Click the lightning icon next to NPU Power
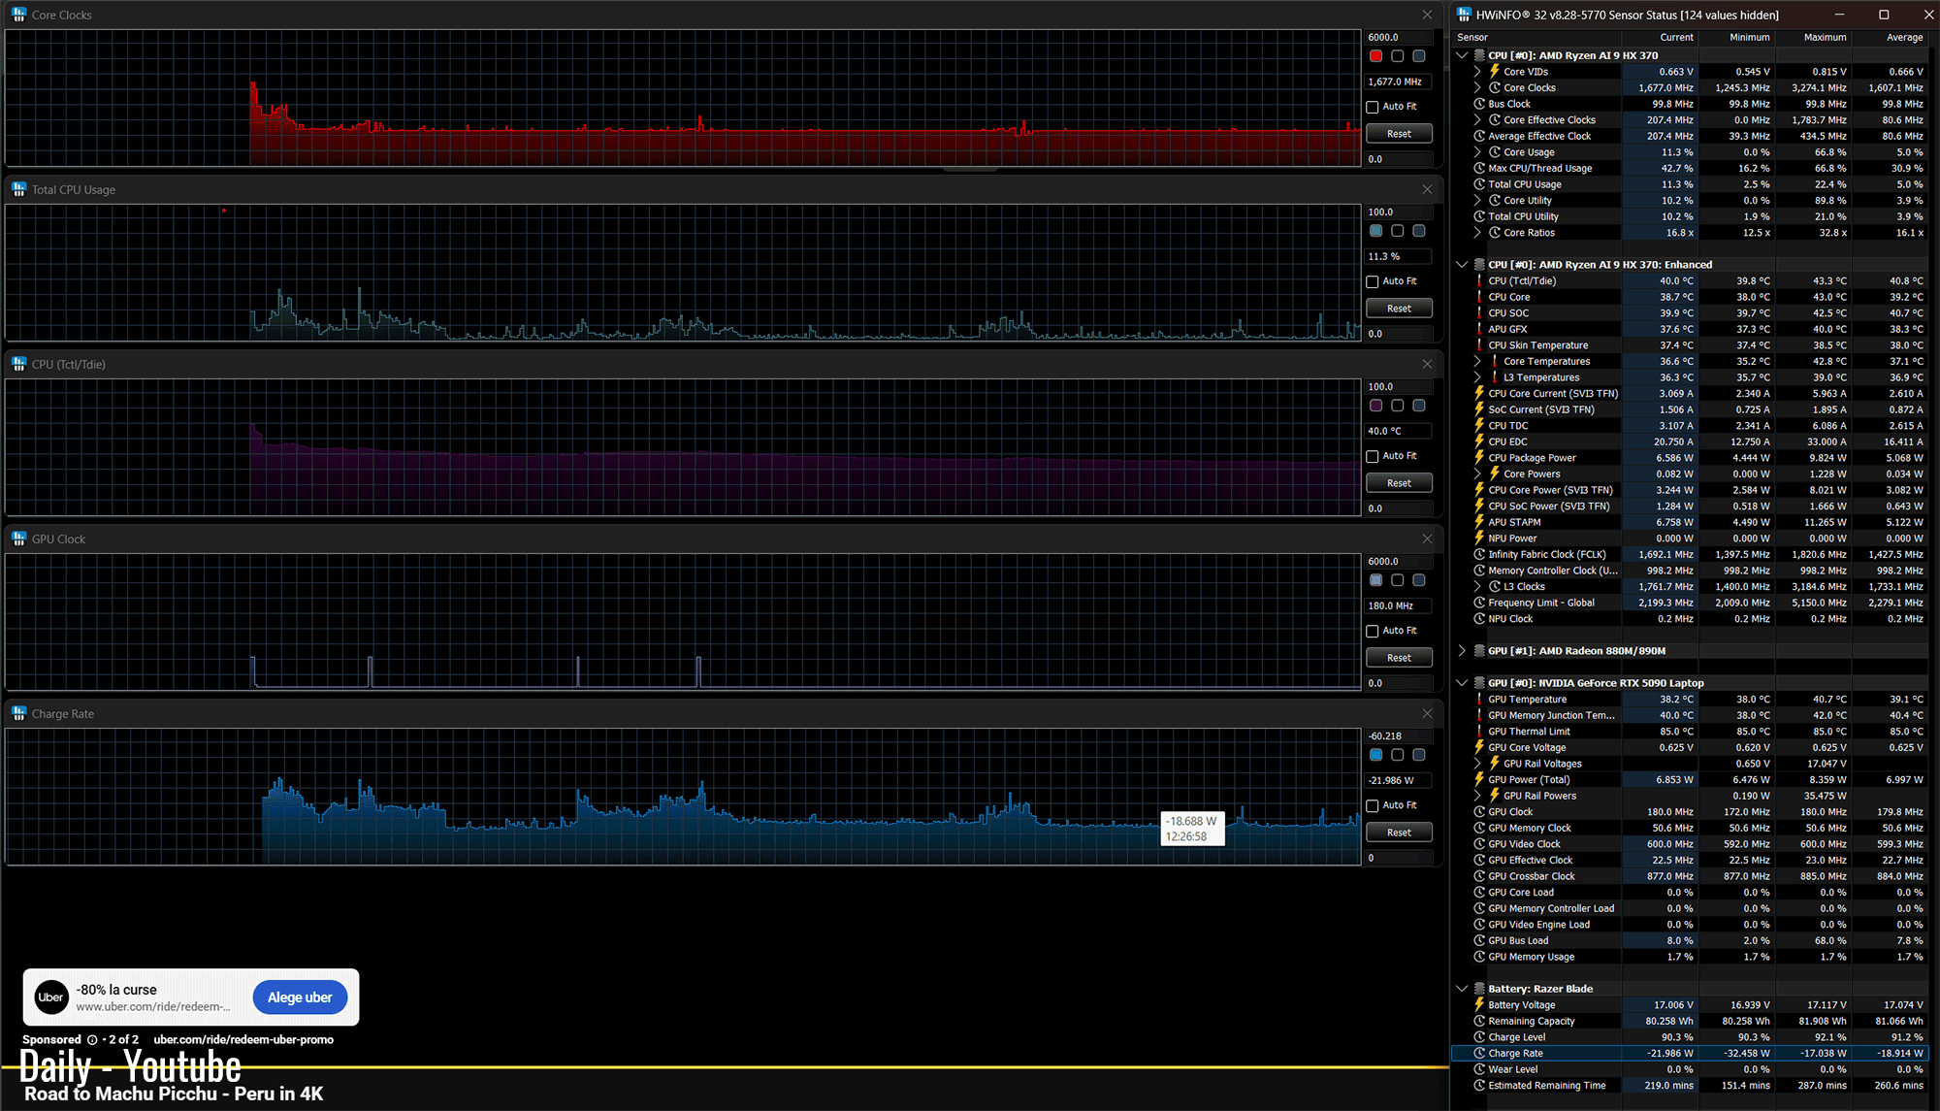Image resolution: width=1940 pixels, height=1111 pixels. pyautogui.click(x=1479, y=539)
